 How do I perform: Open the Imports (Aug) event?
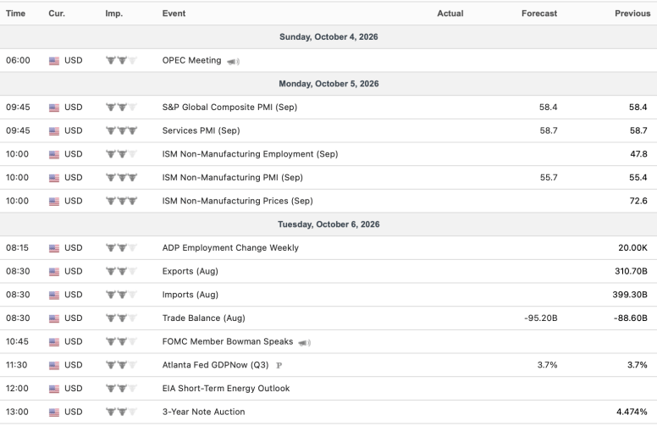[x=190, y=295]
